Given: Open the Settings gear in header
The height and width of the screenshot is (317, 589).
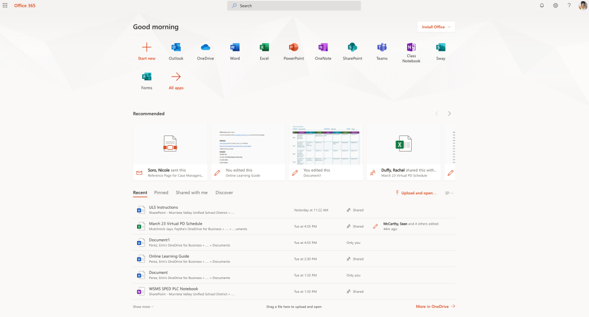Looking at the screenshot, I should tap(556, 5).
